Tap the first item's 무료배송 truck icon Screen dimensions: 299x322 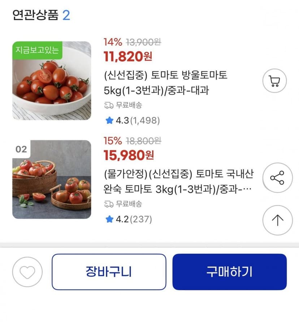pos(108,105)
